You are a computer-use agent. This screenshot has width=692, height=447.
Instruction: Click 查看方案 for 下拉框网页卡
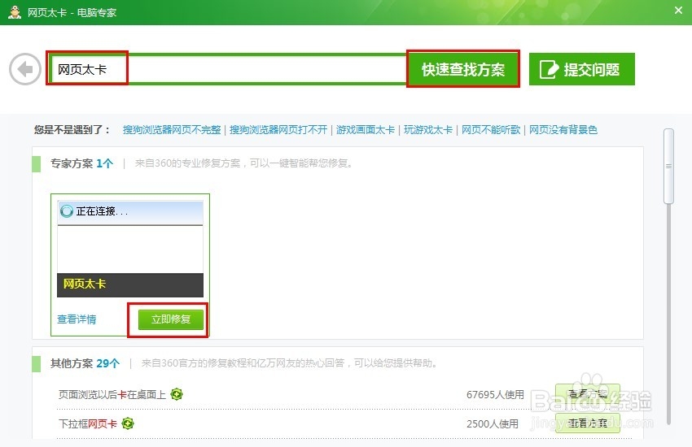[588, 423]
